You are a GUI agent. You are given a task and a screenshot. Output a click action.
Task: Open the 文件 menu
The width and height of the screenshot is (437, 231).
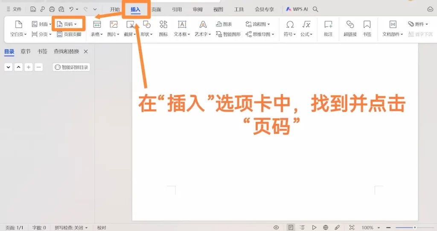(14, 9)
